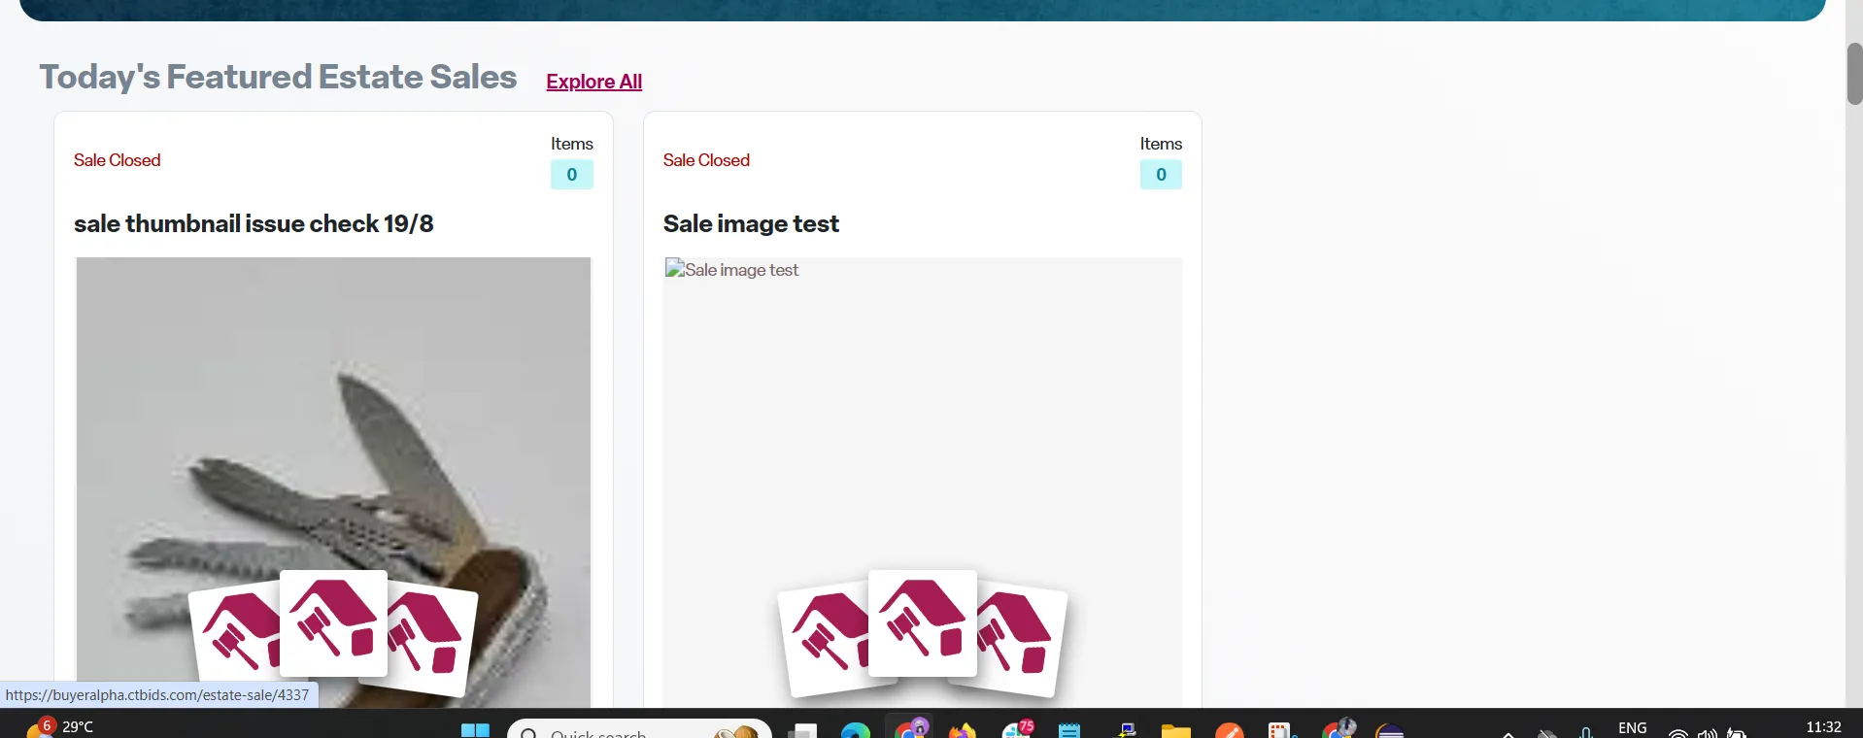Click the page vertical scrollbar thumb
This screenshot has height=738, width=1863.
point(1854,74)
